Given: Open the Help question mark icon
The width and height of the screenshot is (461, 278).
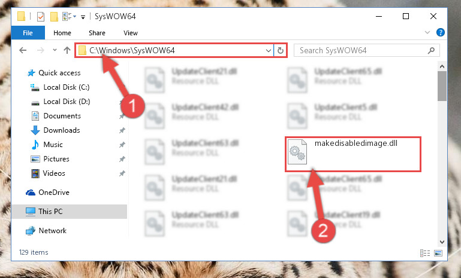Looking at the screenshot, I should click(440, 32).
